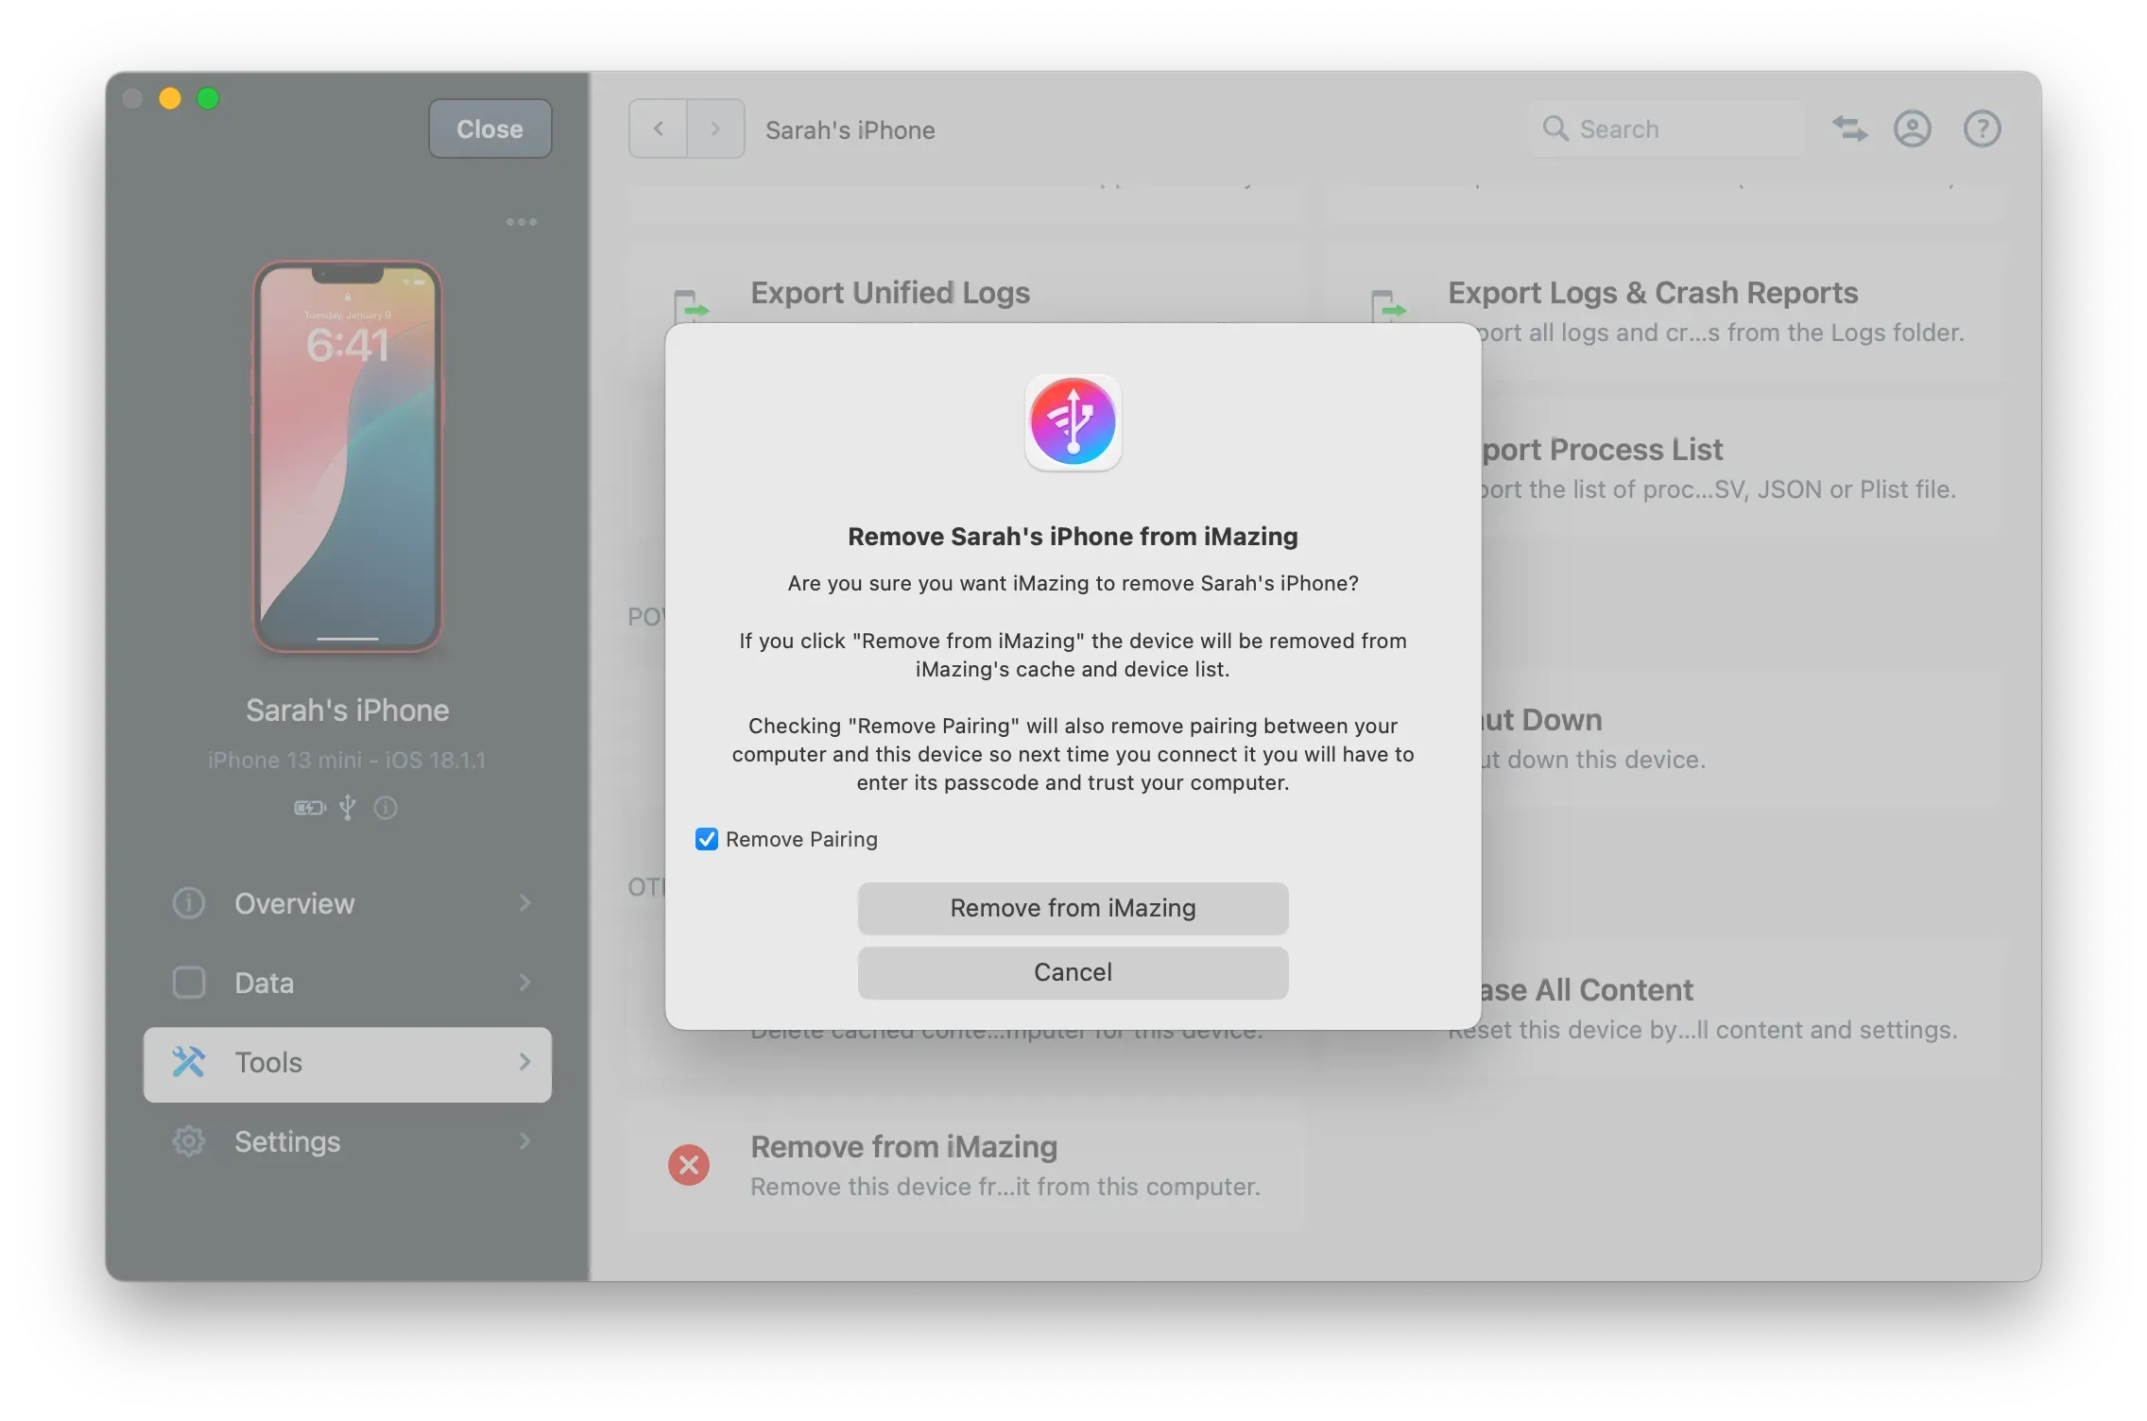The image size is (2147, 1421).
Task: Expand the Data section chevron
Action: point(525,983)
